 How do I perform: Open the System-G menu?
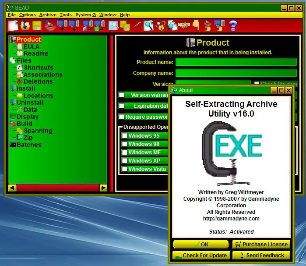pos(86,15)
